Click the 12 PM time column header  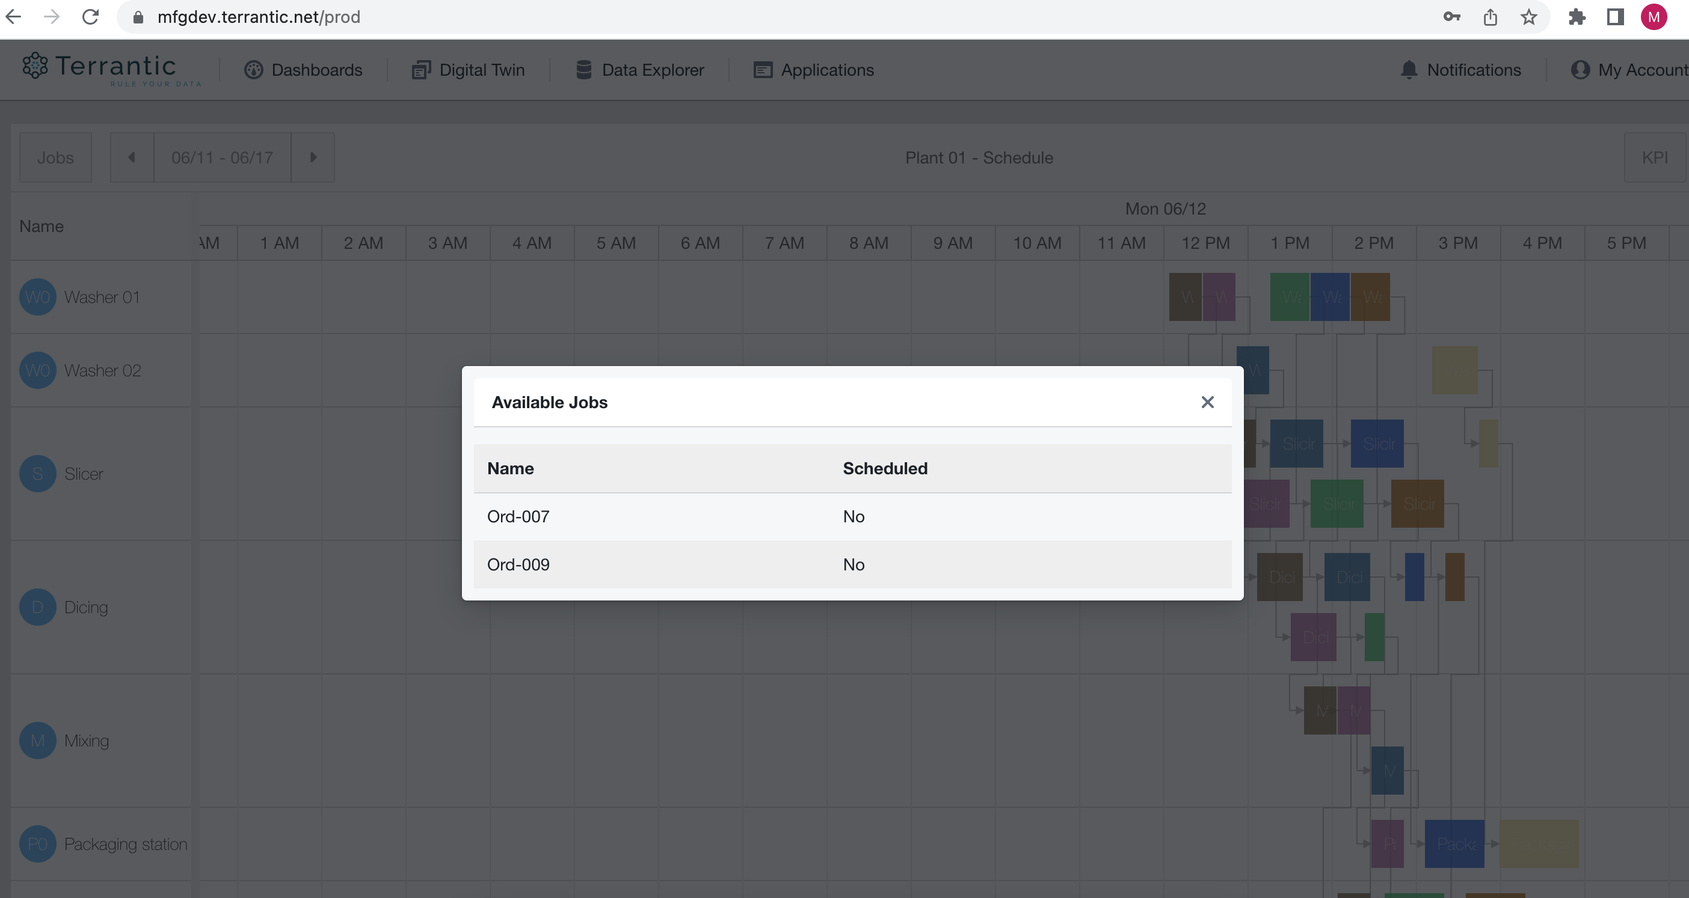[1205, 243]
